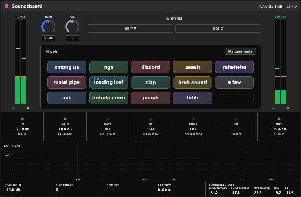Play the rehehehe pad

[234, 67]
